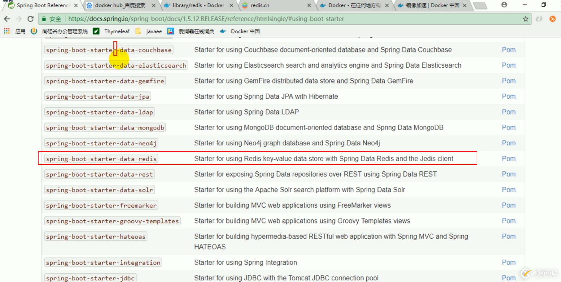Click the browser back arrow
Screen dimensions: 561x282
[x=7, y=19]
